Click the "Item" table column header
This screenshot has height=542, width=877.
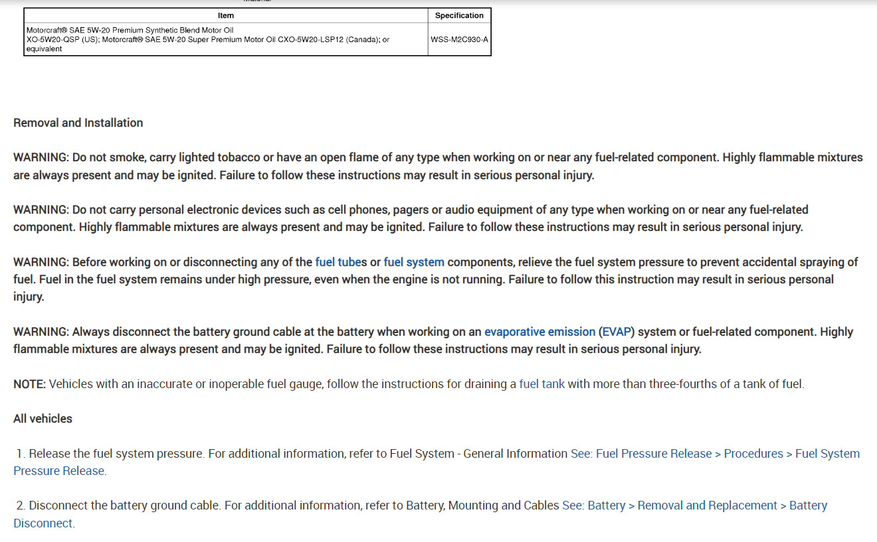coord(226,15)
